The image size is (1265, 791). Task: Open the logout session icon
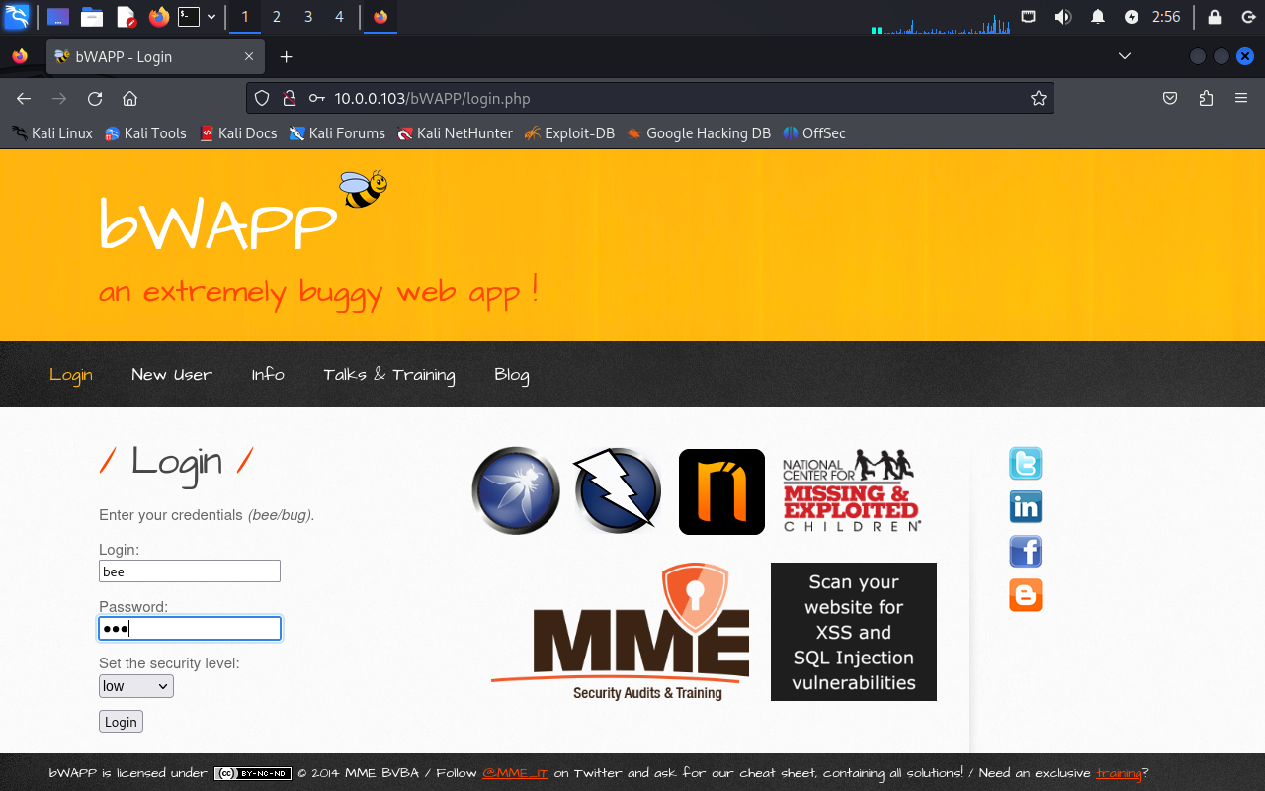click(x=1248, y=17)
